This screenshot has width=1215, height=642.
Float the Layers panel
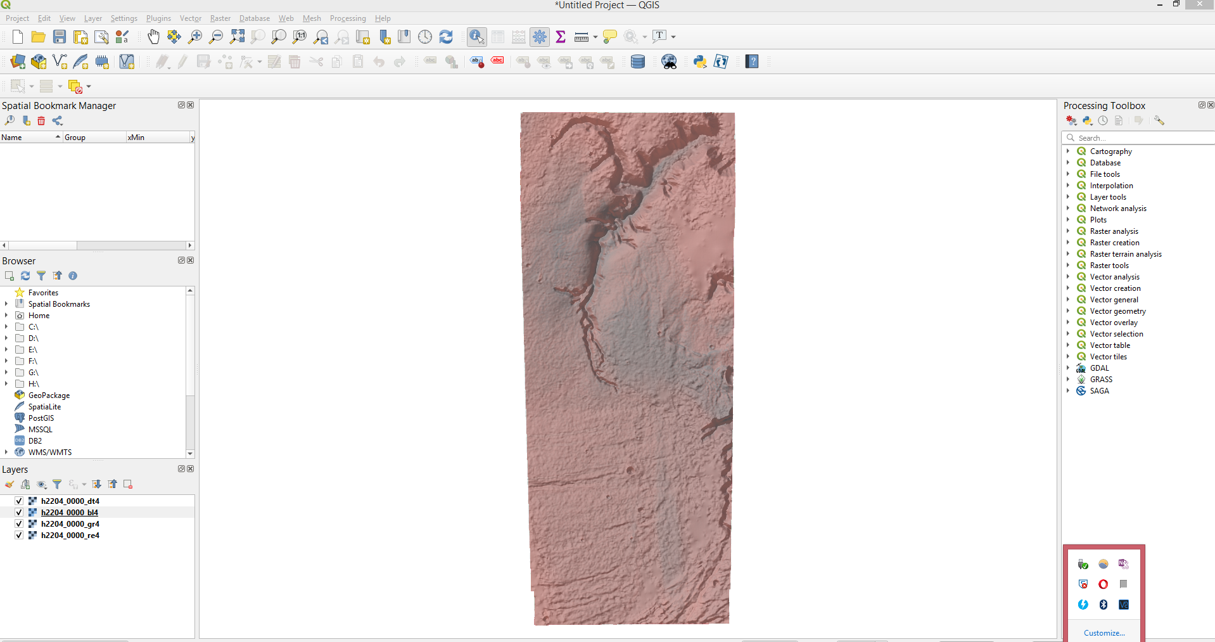click(x=181, y=469)
